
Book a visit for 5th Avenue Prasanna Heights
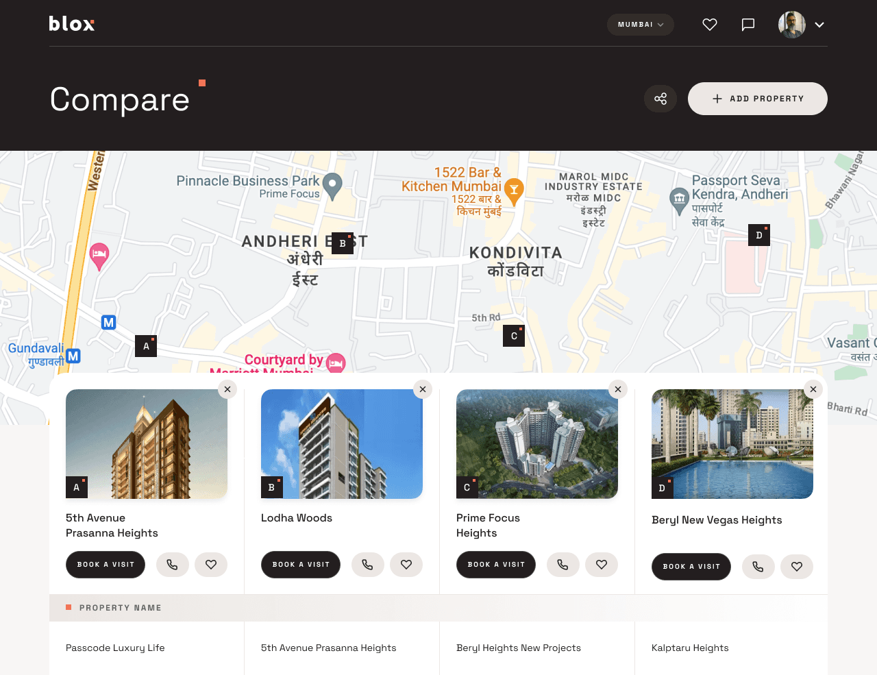pyautogui.click(x=106, y=565)
